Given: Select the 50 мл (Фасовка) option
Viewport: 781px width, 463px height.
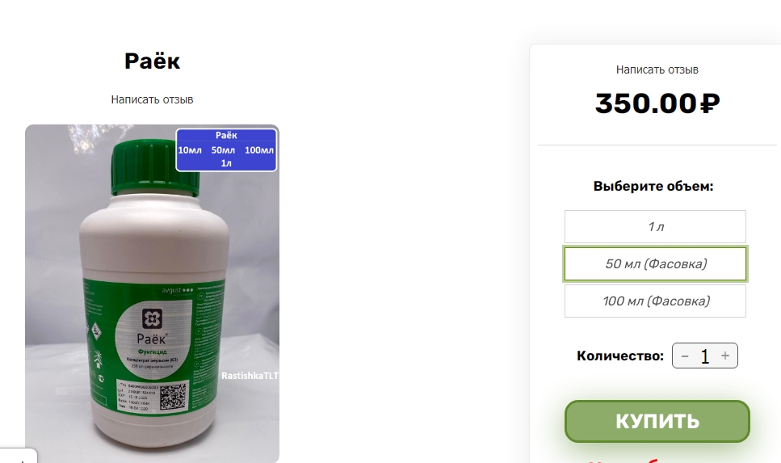Looking at the screenshot, I should [x=655, y=263].
